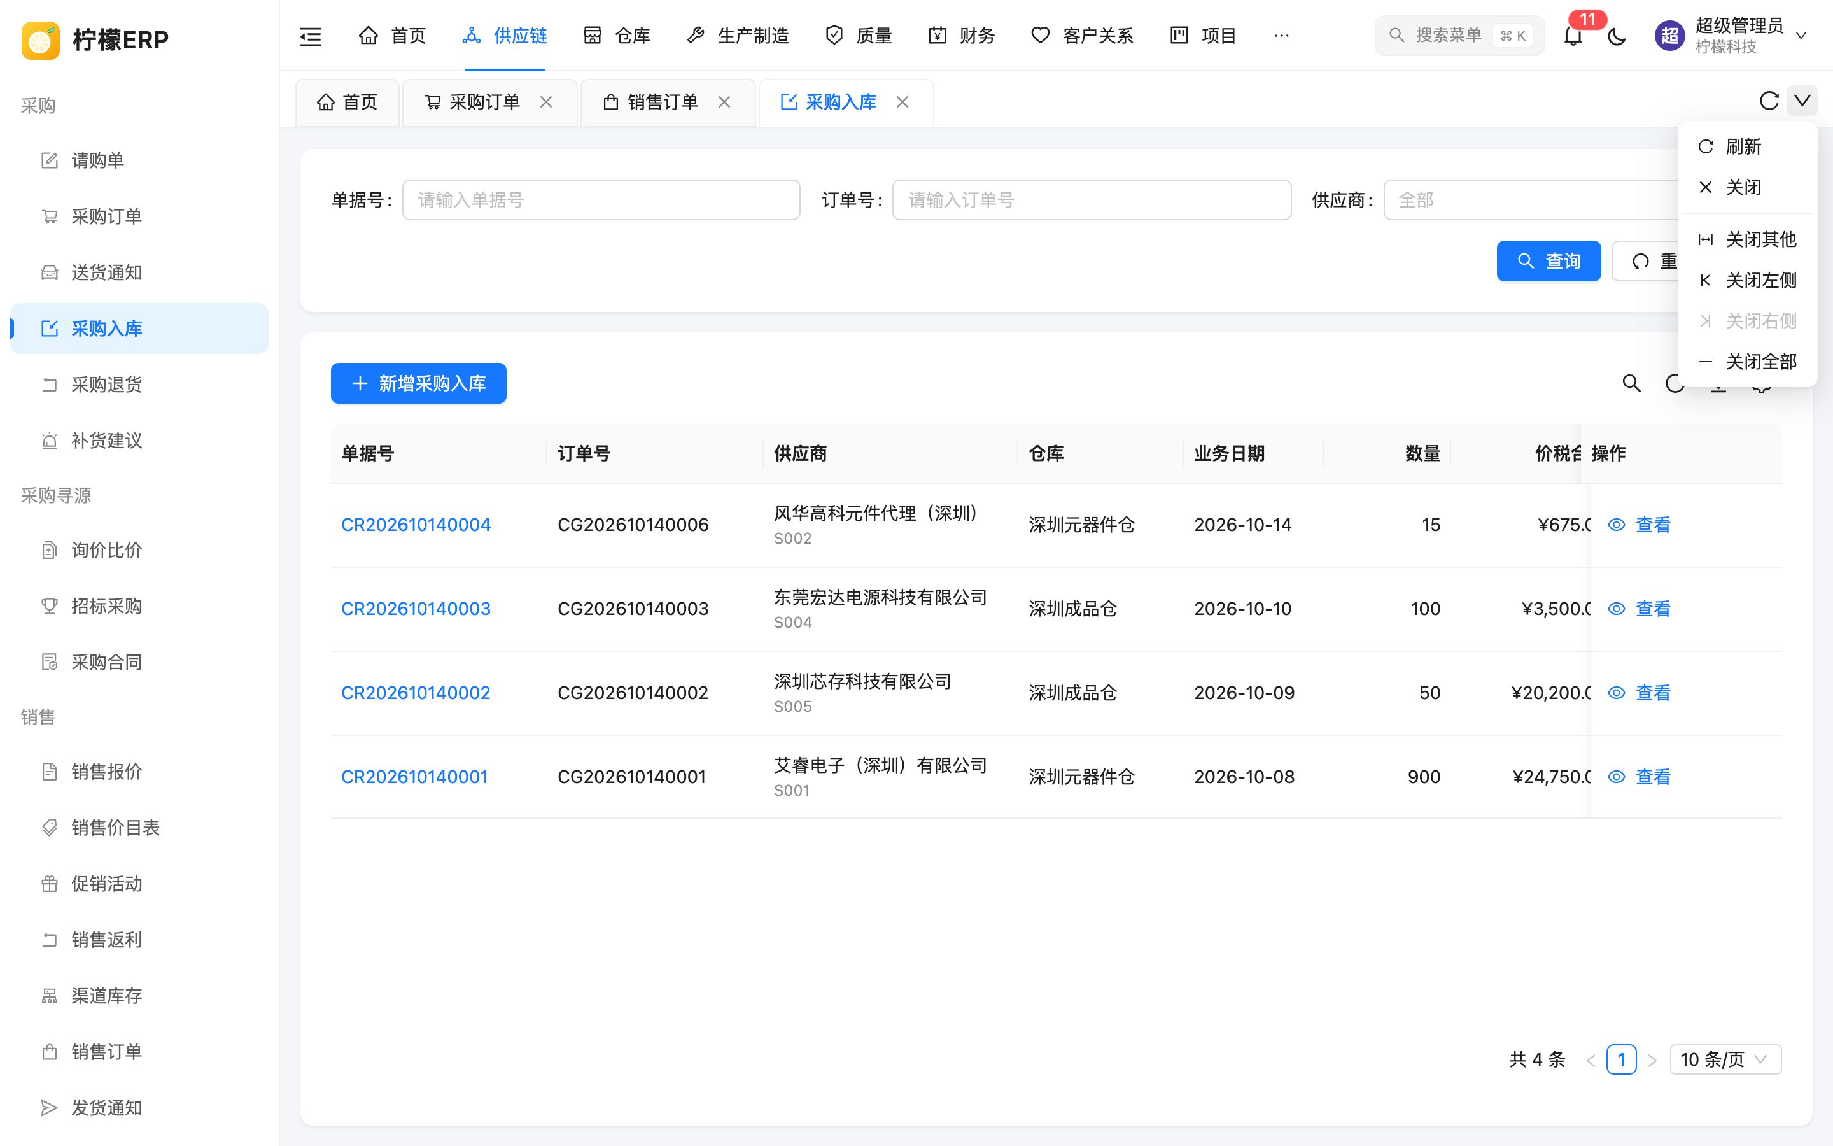1833x1146 pixels.
Task: Click the 查询 search button
Action: click(1549, 261)
